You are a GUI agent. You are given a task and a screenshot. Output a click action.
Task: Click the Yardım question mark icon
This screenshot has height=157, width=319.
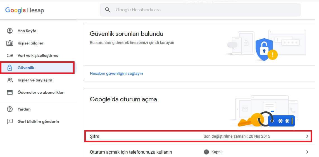click(x=10, y=109)
